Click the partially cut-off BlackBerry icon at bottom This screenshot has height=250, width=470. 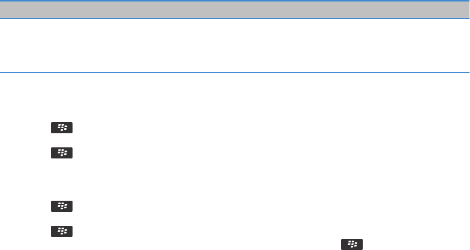(x=352, y=244)
